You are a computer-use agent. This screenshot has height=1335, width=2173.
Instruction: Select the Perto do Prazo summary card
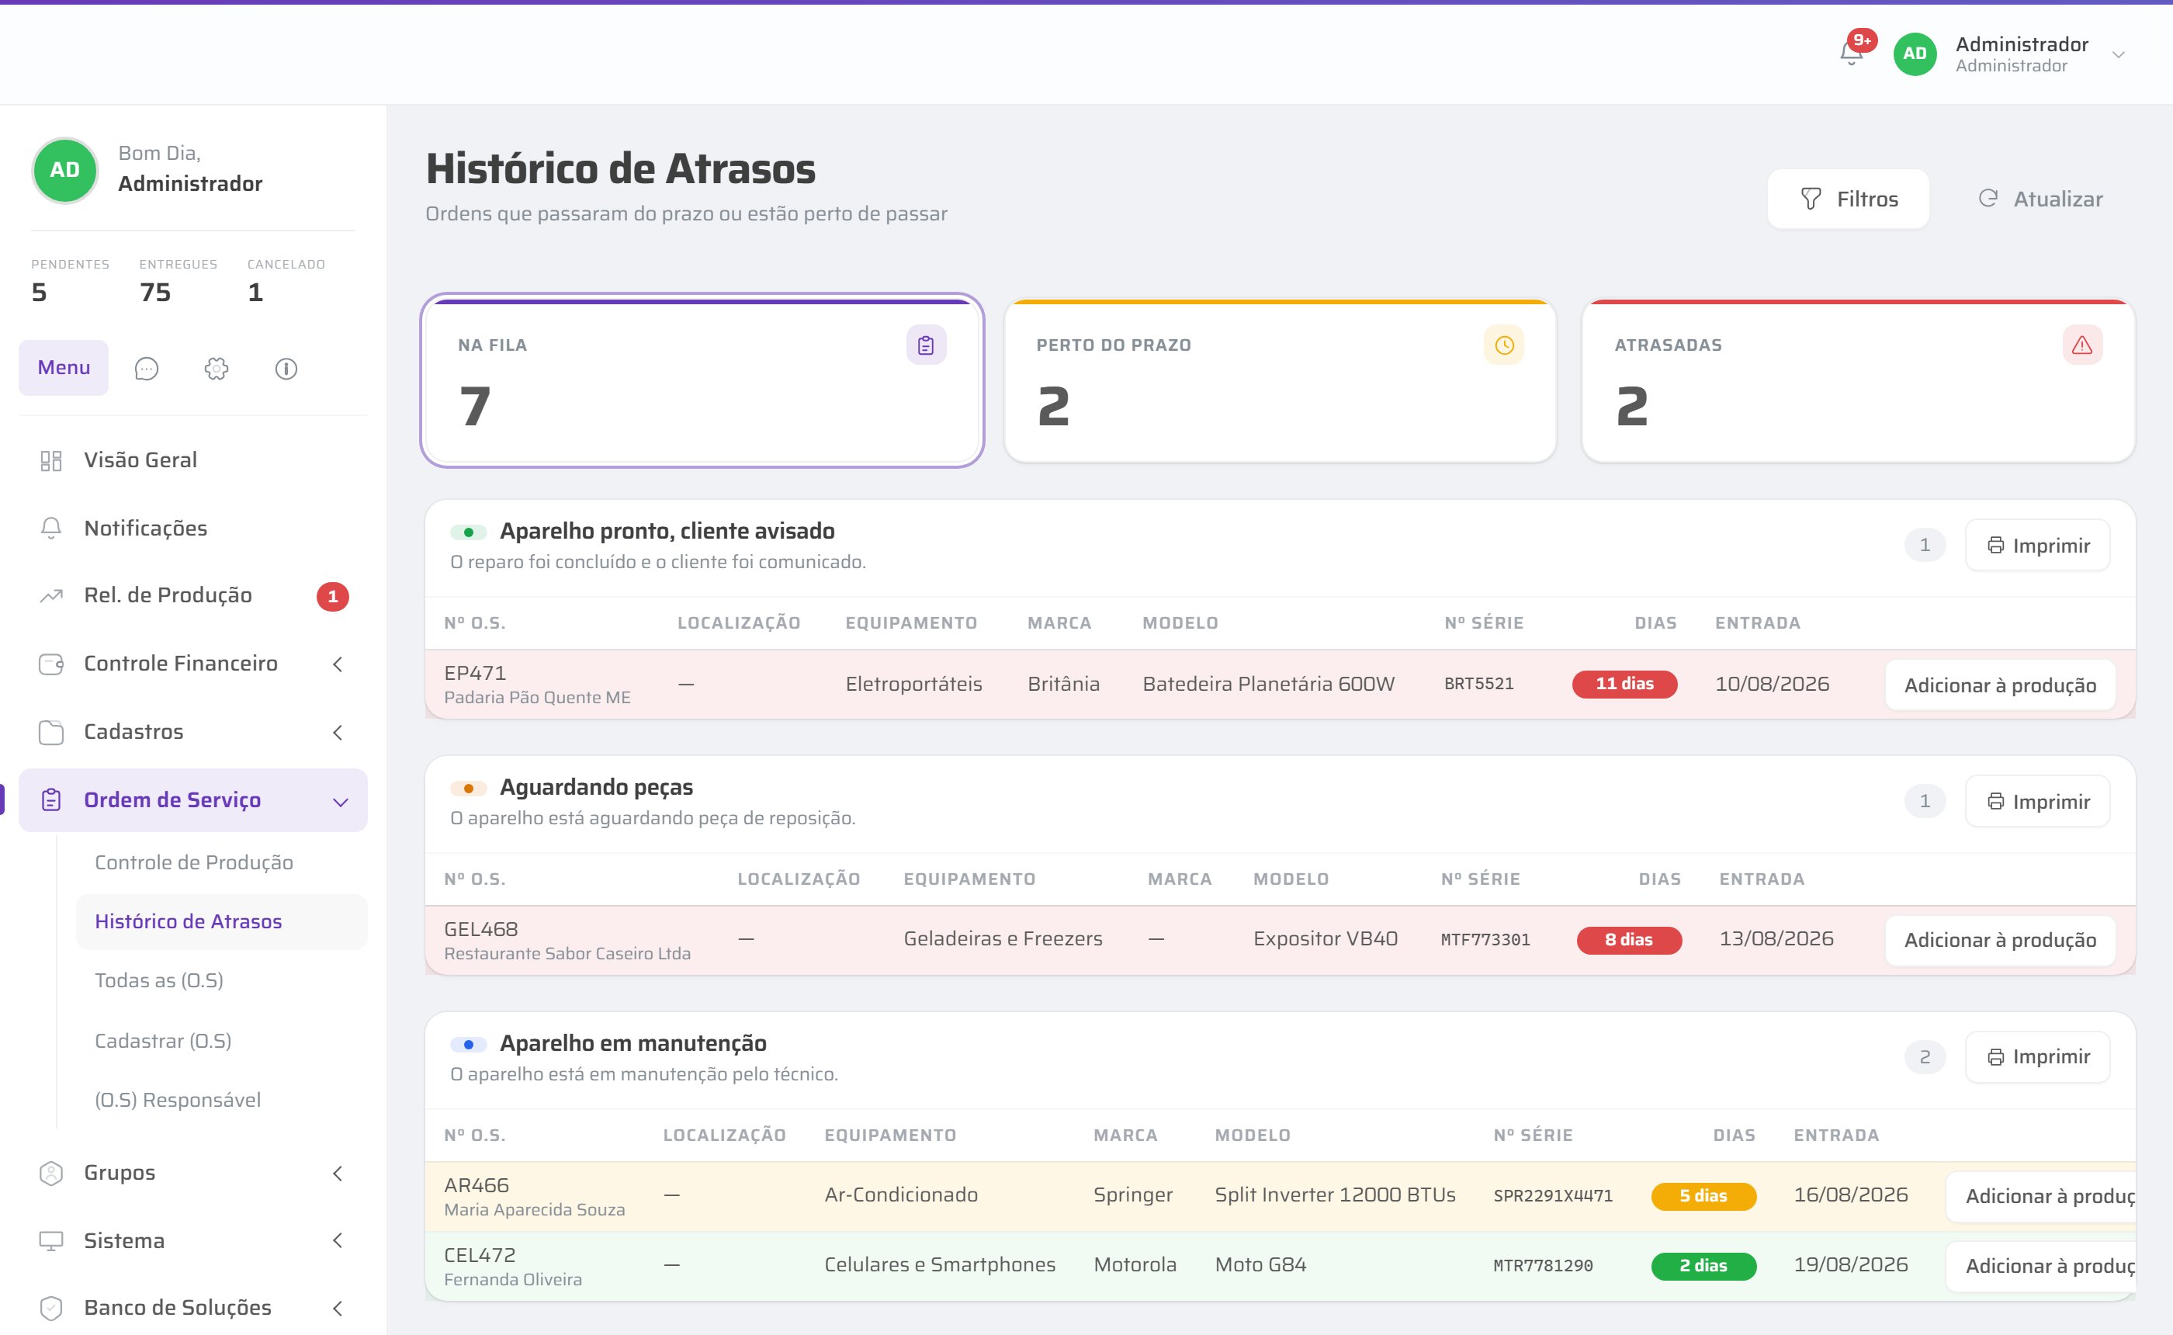coord(1281,380)
